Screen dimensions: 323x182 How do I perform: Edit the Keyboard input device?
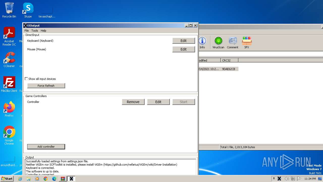click(184, 41)
